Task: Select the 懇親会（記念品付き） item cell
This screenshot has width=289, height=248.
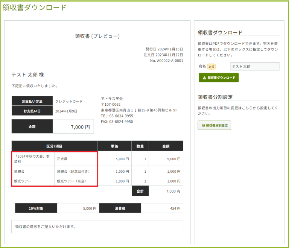Action: pyautogui.click(x=75, y=171)
